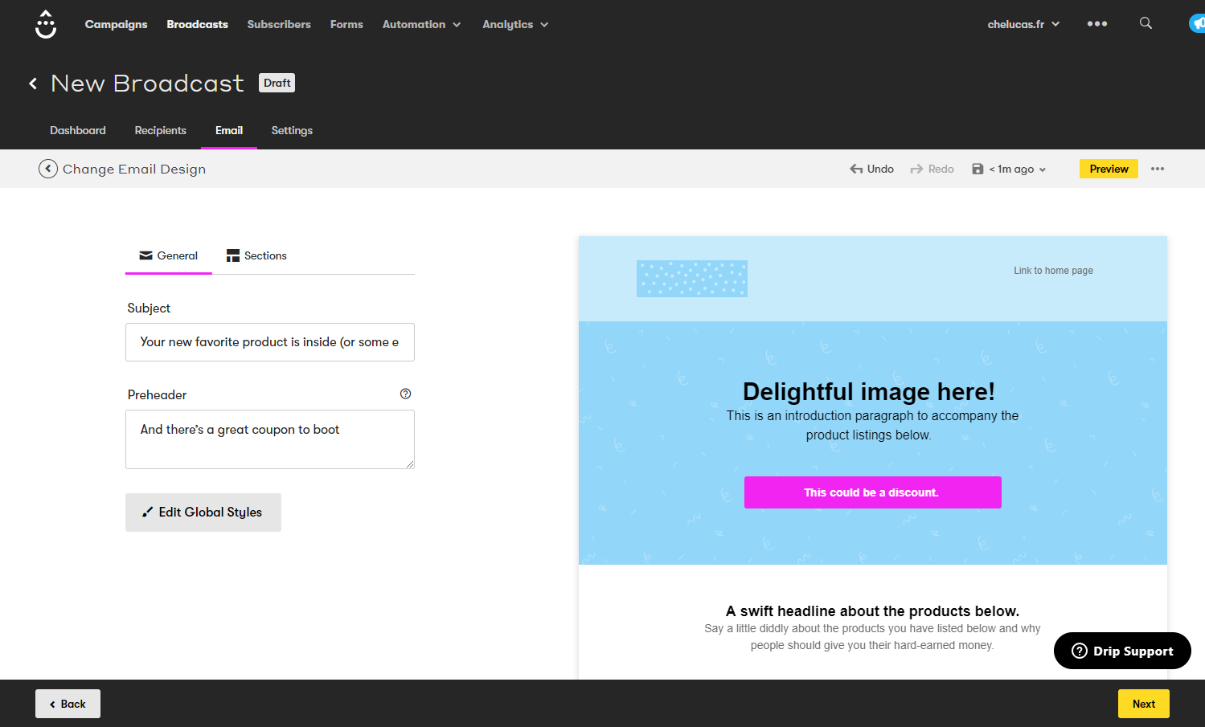The image size is (1205, 727).
Task: Expand the Automation dropdown menu
Action: tap(421, 24)
